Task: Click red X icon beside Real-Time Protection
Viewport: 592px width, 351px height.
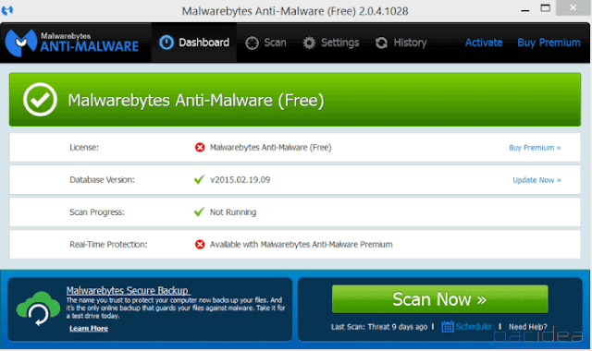Action: (x=200, y=244)
